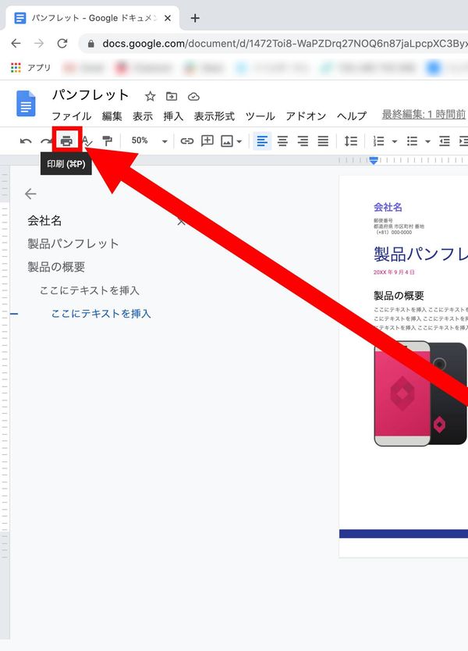The width and height of the screenshot is (468, 651).
Task: Click the numbered list icon
Action: (379, 141)
